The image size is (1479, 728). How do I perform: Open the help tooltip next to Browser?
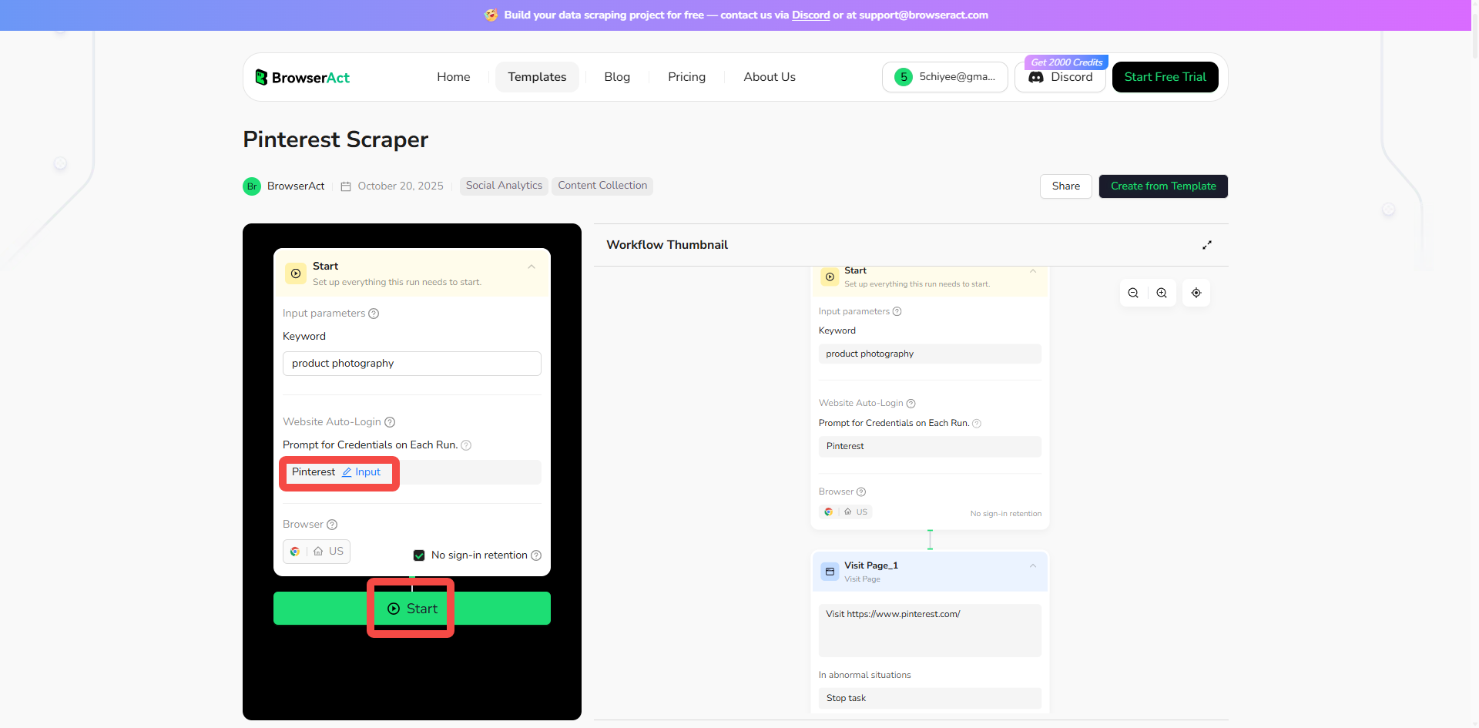[332, 525]
